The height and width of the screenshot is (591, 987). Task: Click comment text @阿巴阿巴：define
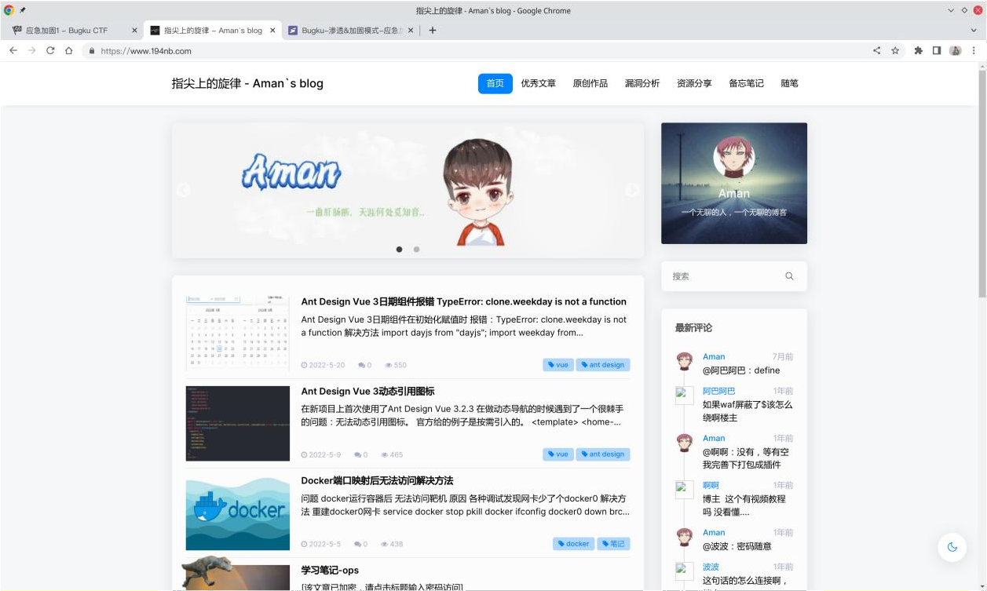coord(741,370)
